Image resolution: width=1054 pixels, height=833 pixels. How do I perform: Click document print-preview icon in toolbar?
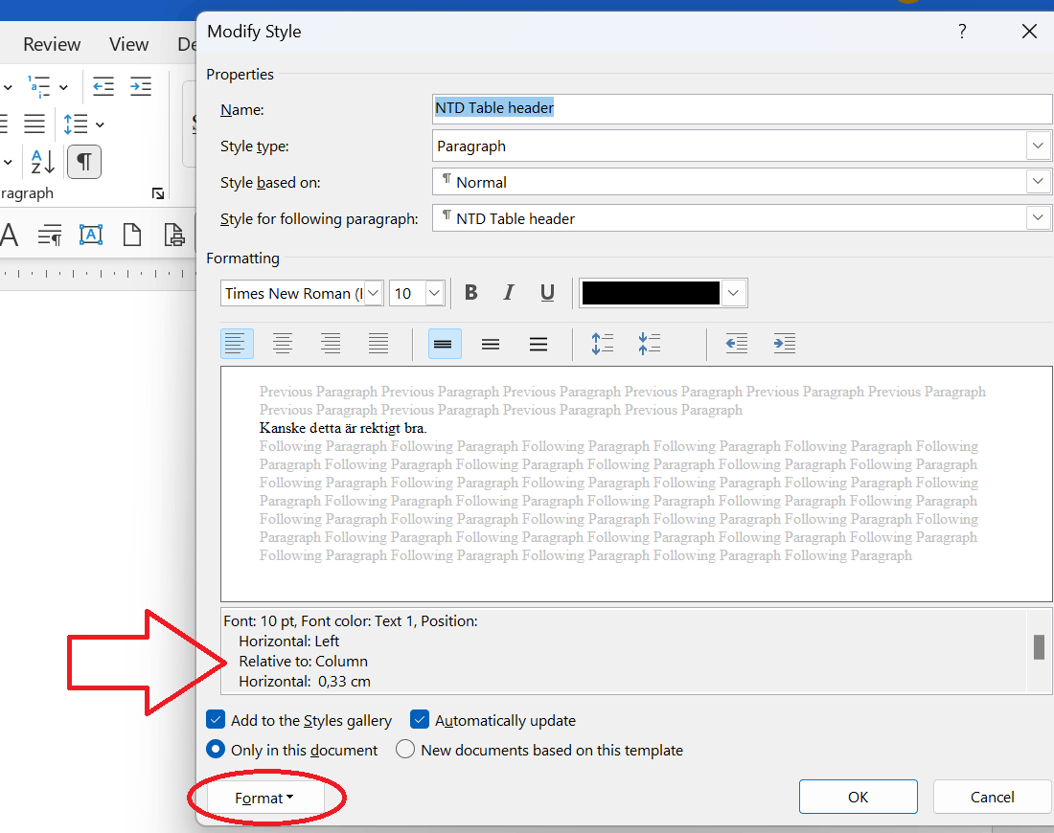174,235
